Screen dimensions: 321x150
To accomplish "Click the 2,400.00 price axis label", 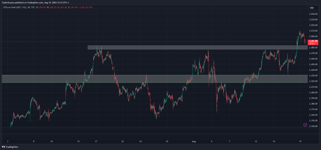I will pyautogui.click(x=313, y=92).
